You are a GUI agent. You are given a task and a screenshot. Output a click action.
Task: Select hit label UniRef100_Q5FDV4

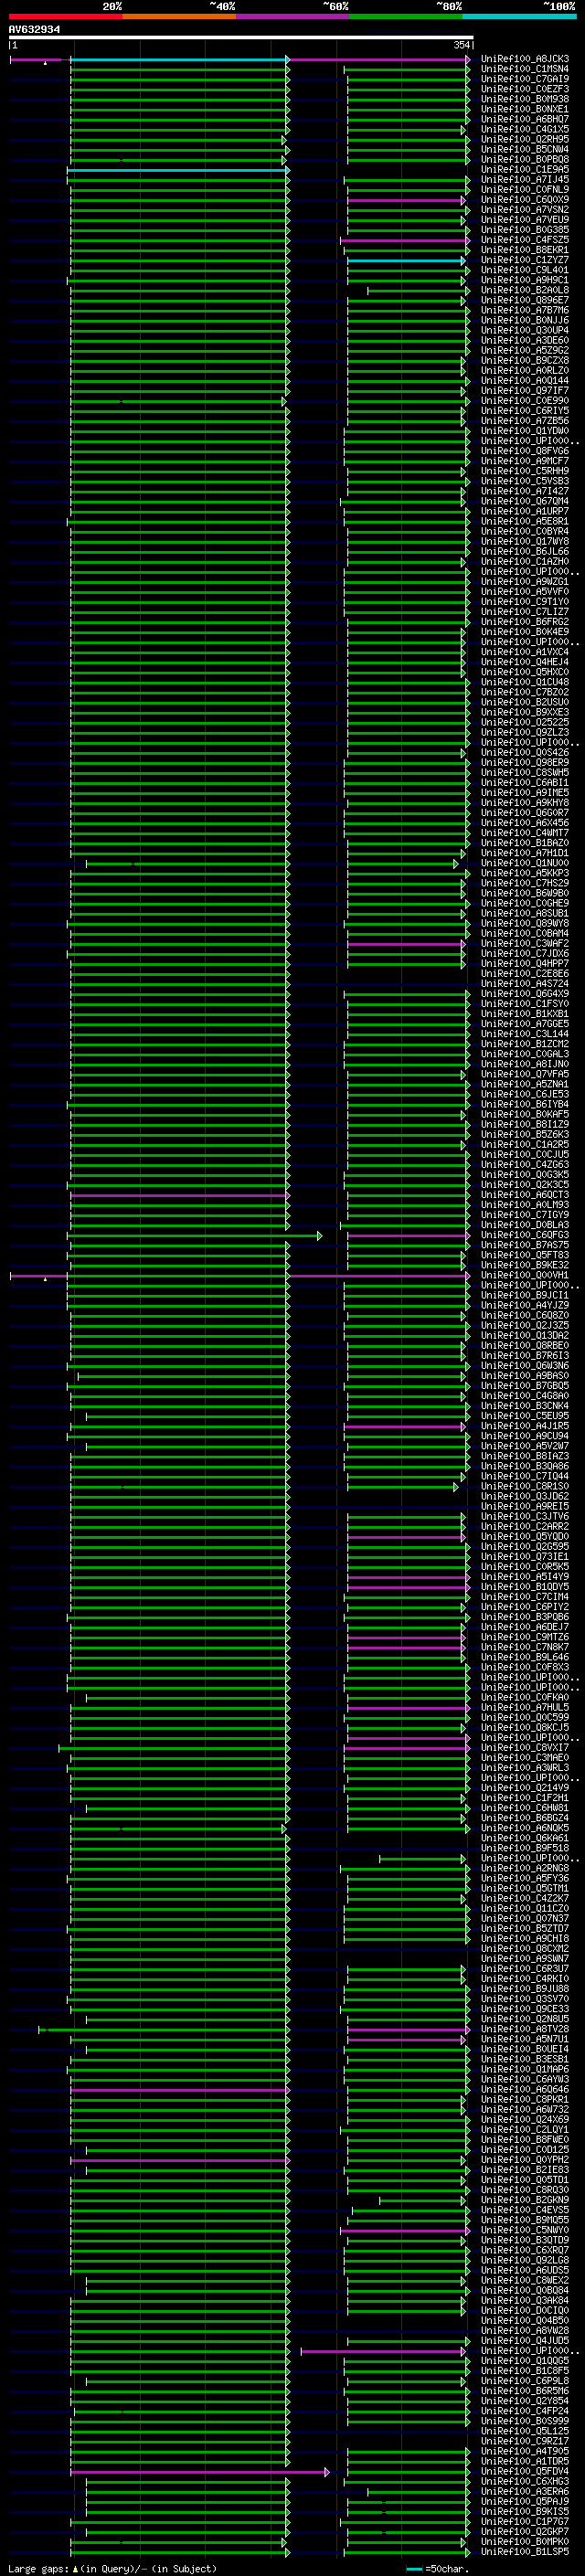525,2471
